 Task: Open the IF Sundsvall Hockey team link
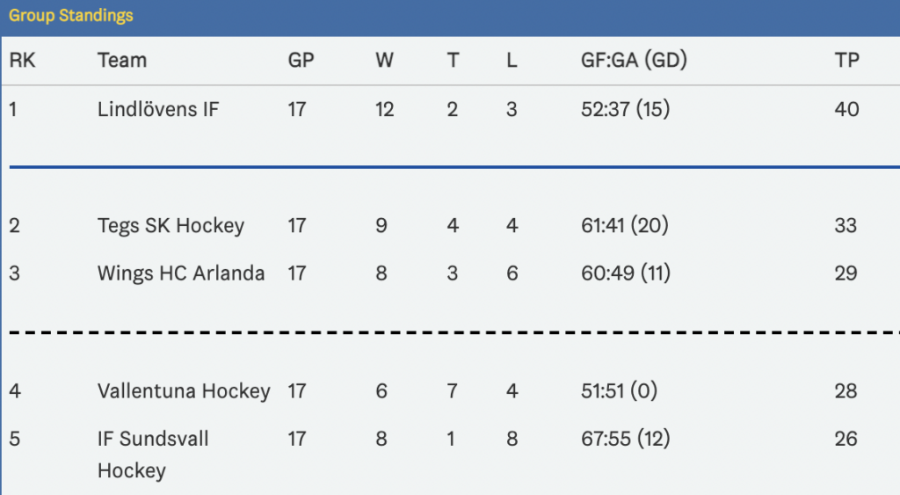153,455
